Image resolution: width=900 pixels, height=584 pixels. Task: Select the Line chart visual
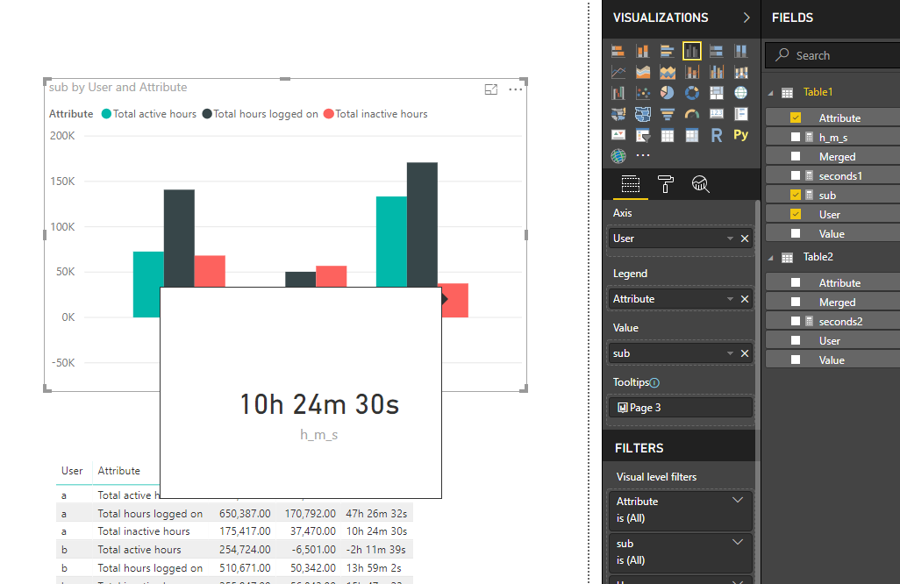[618, 72]
